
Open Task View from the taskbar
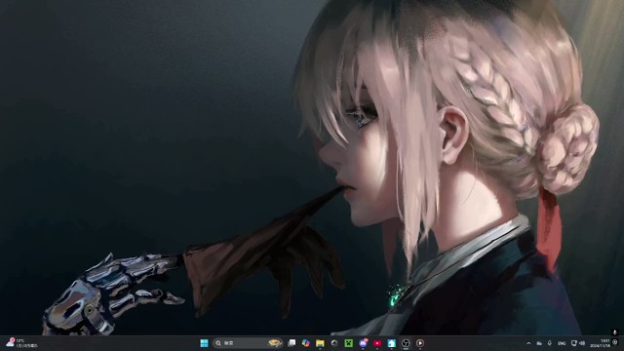(292, 343)
